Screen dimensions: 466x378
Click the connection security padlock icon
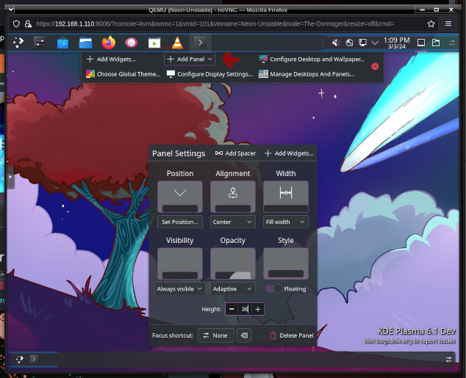coord(28,23)
